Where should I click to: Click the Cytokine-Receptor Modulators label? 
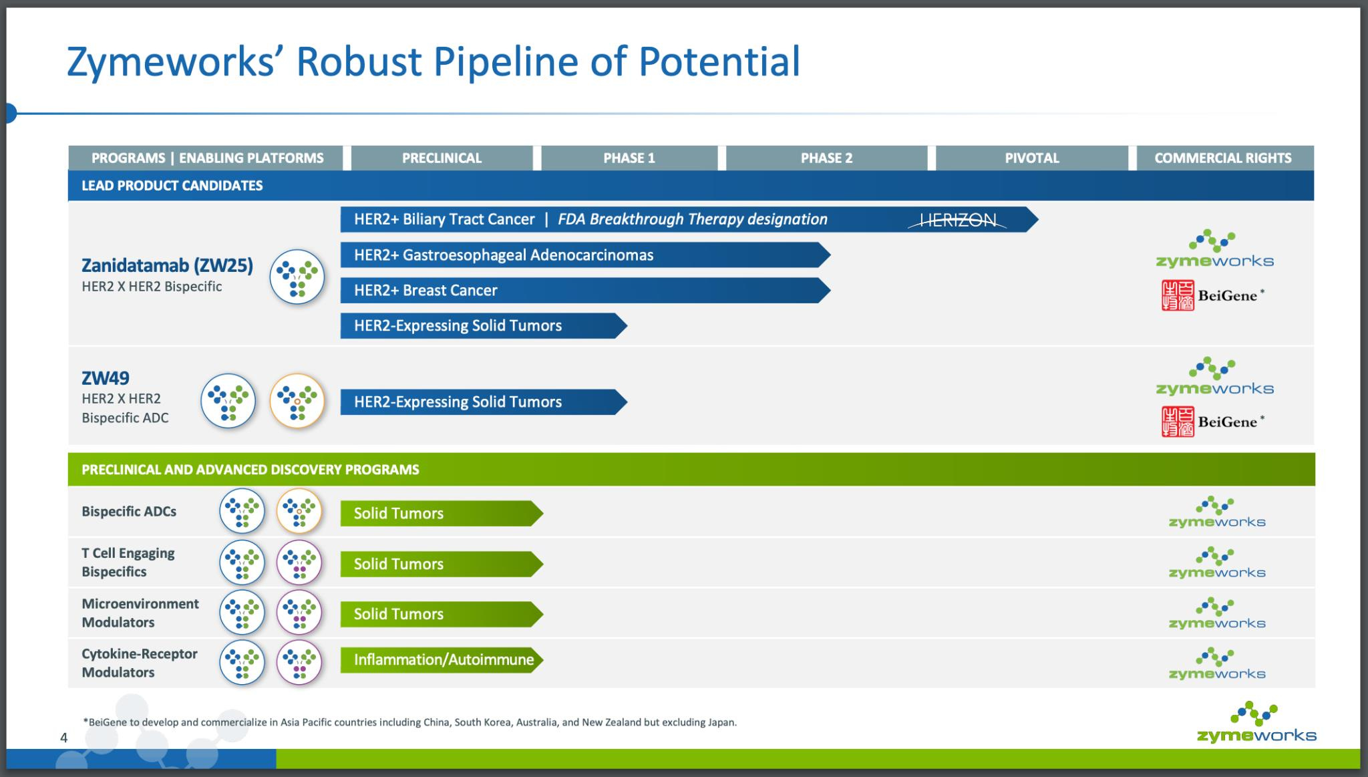[140, 663]
